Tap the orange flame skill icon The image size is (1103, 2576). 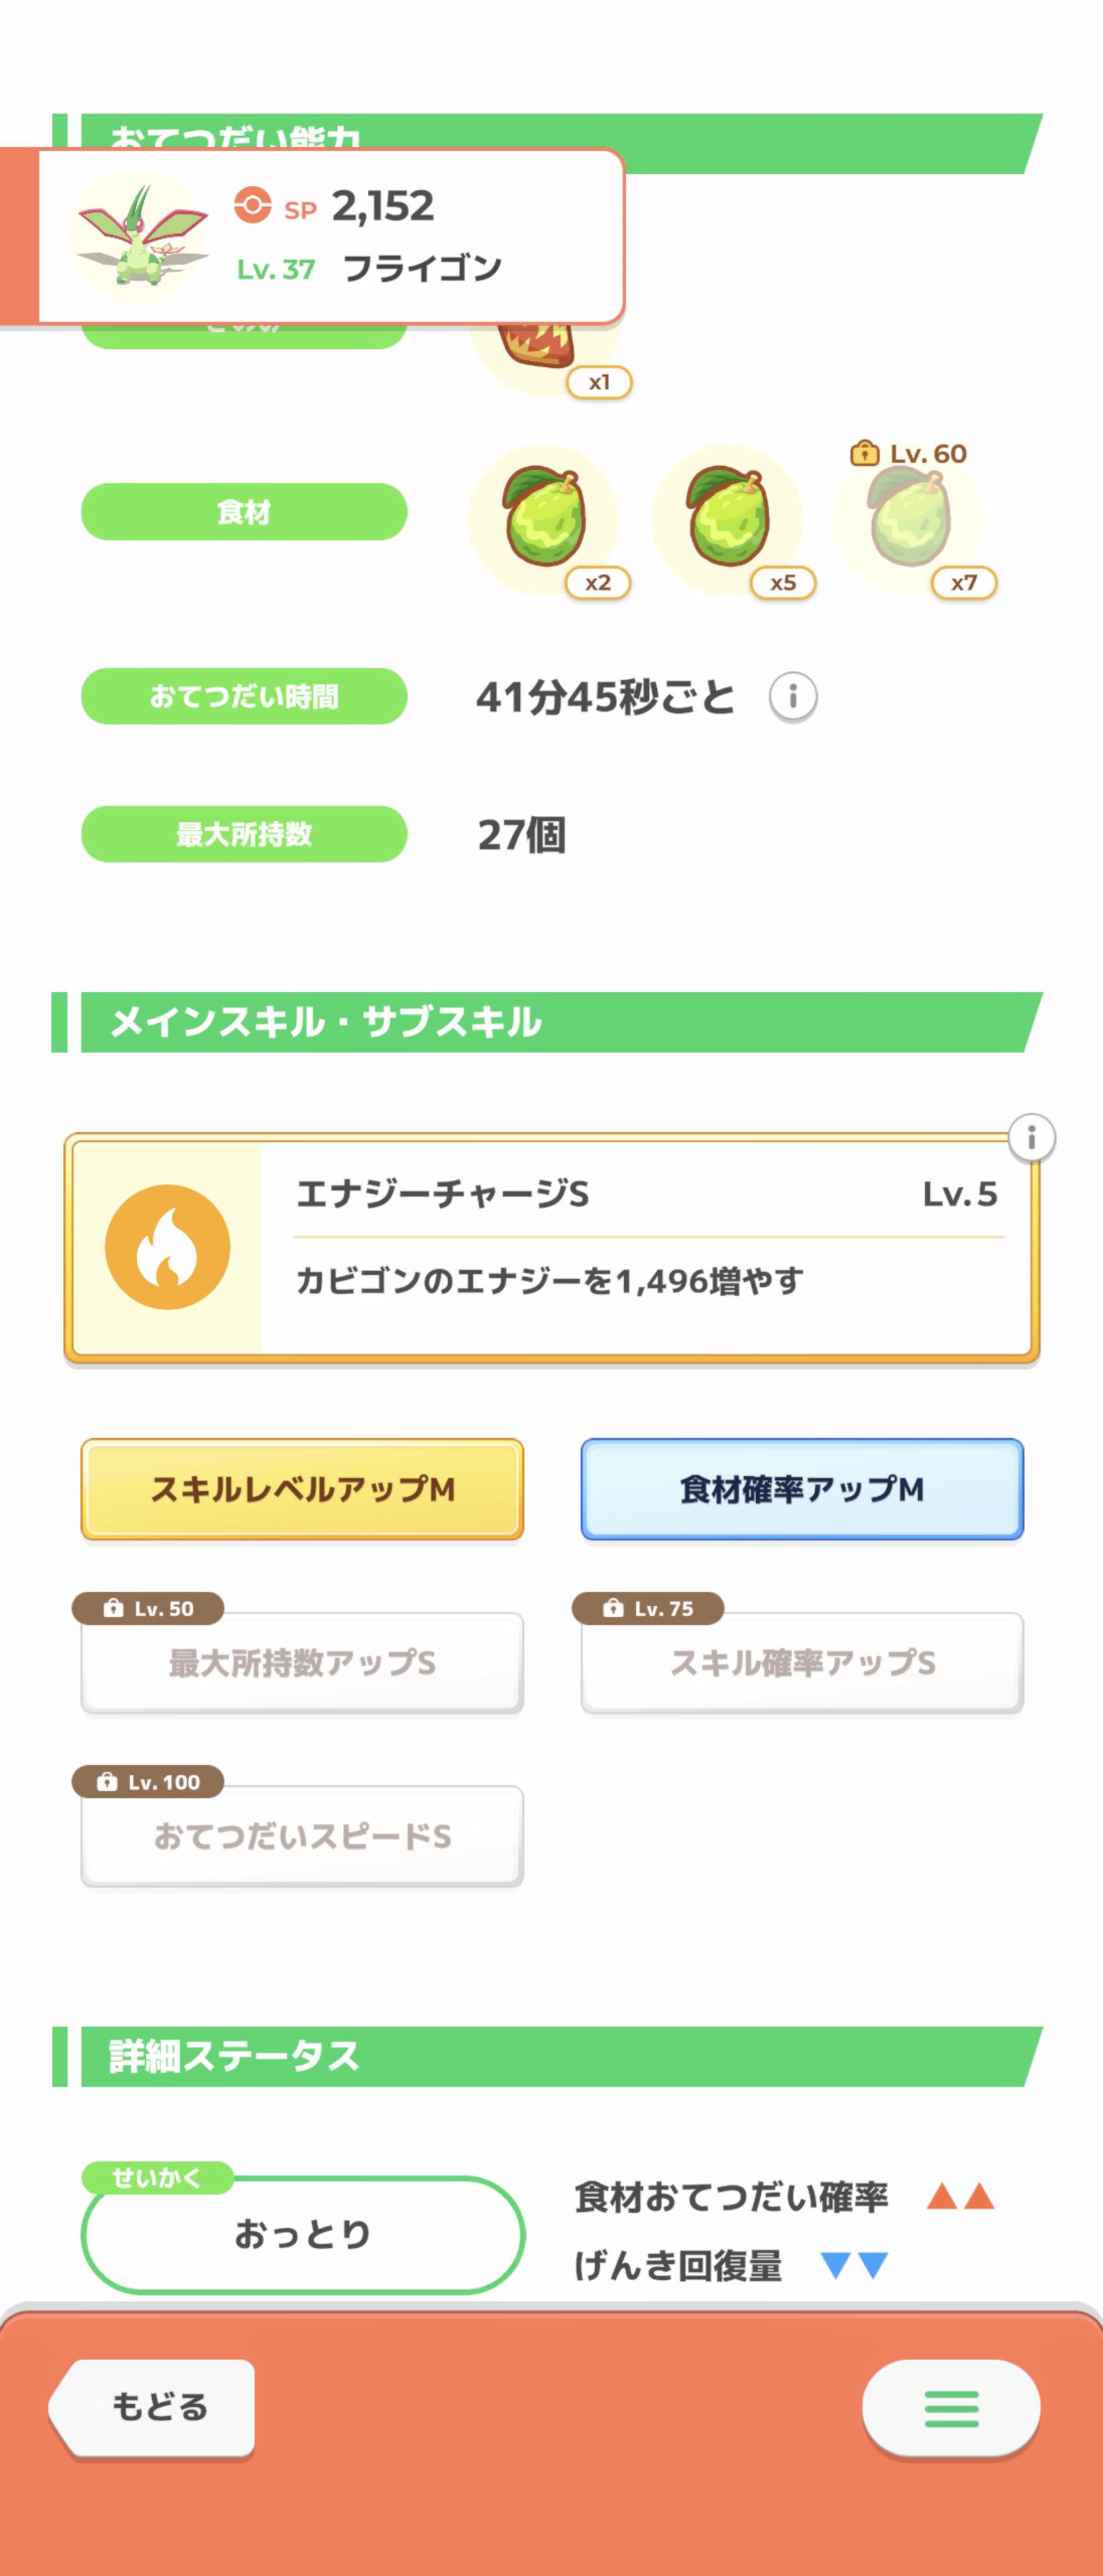pos(168,1247)
